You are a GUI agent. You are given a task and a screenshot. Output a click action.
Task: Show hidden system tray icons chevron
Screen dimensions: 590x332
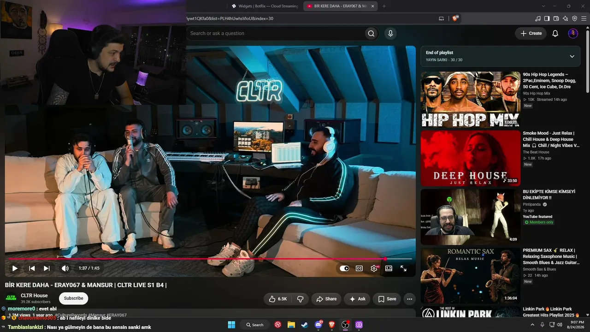(x=532, y=325)
